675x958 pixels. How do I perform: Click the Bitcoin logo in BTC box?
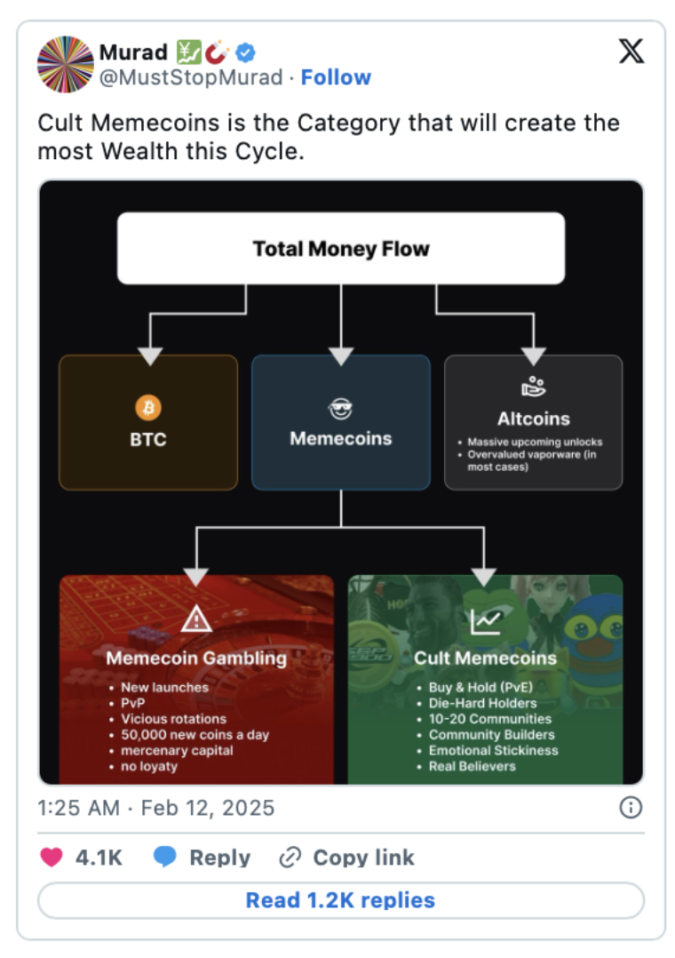(148, 408)
